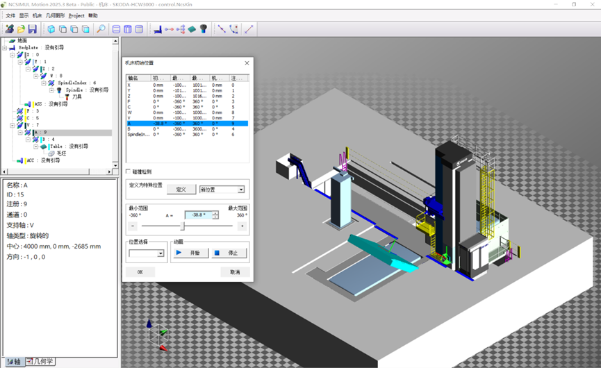Open the 位置选择 dropdown

click(x=160, y=253)
